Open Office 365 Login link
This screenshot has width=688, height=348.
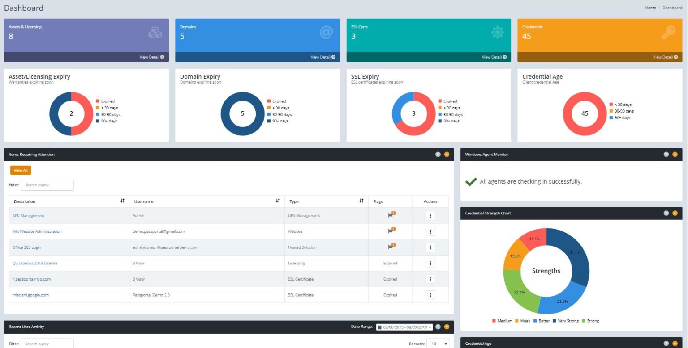point(26,247)
